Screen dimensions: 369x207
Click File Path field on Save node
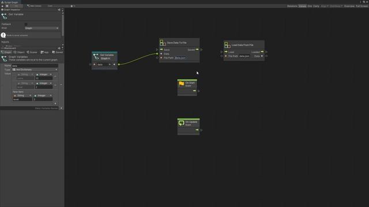tap(180, 57)
